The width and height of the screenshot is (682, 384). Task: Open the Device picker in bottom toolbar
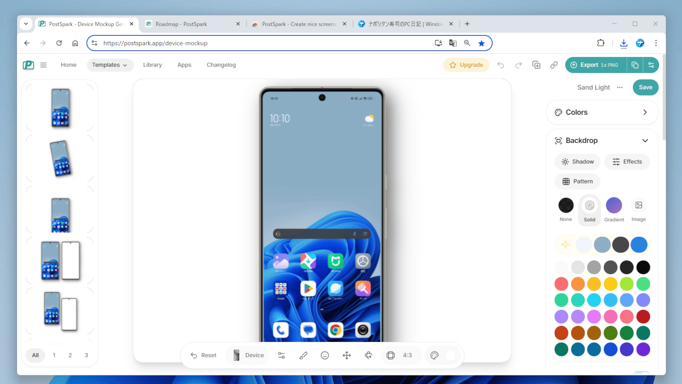tap(248, 355)
